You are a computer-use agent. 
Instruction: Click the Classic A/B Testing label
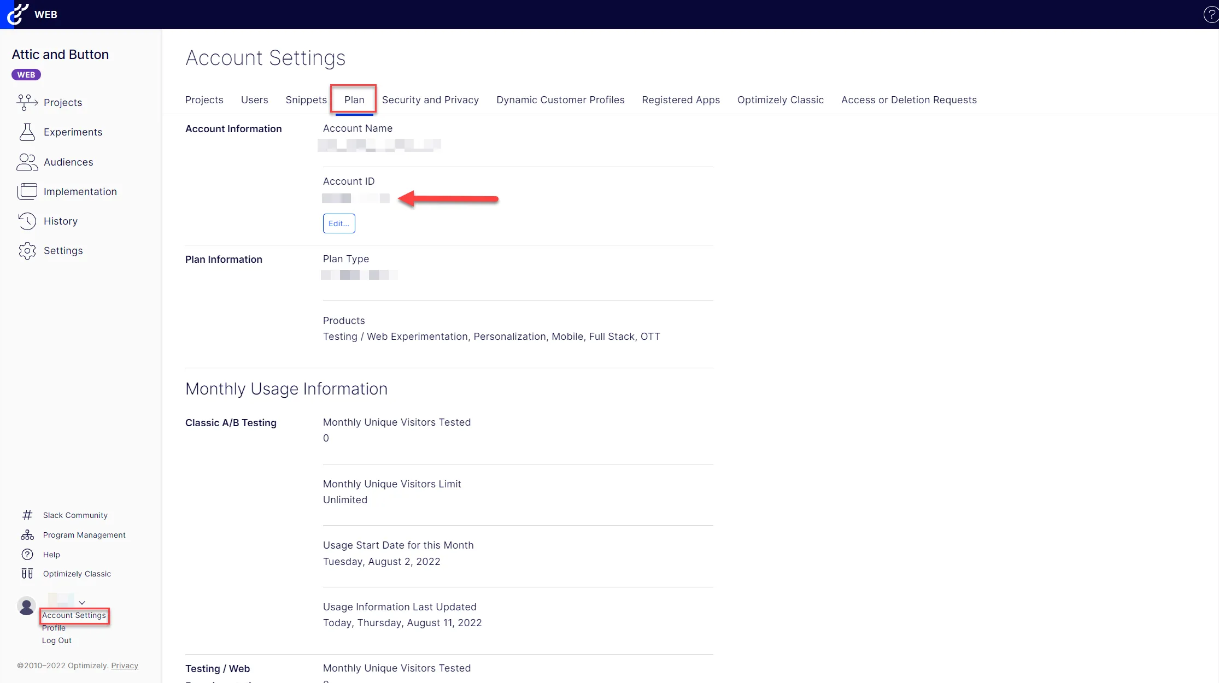point(231,423)
